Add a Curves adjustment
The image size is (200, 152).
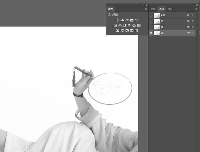tap(127, 20)
